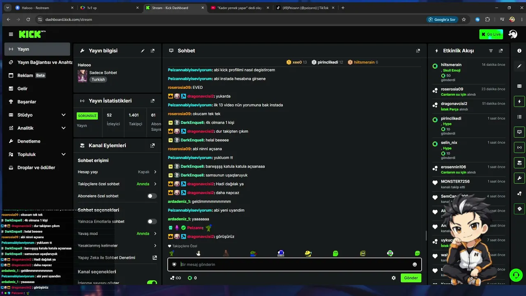This screenshot has width=526, height=296.
Task: Reload the page in the browser
Action: pyautogui.click(x=28, y=19)
